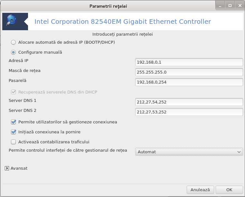245x197 pixels.
Task: Click the Adresă IP input field
Action: pos(189,62)
